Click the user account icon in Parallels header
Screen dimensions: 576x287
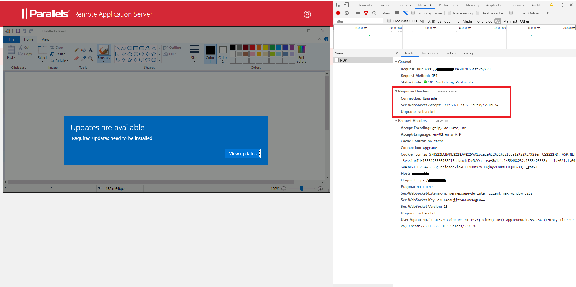[307, 14]
